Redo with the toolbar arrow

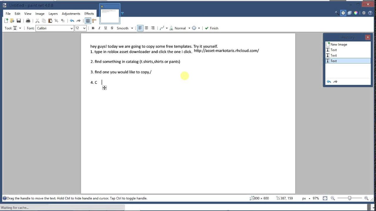78,21
